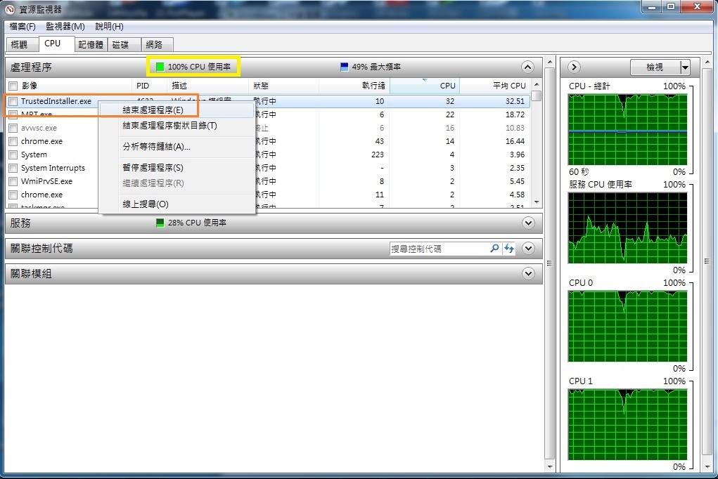Screen dimensions: 718x479
Task: Expand the 服務 section chevron
Action: (528, 223)
